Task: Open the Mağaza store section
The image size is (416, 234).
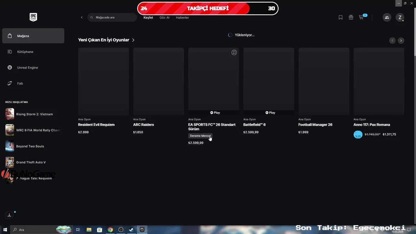Action: pos(33,36)
